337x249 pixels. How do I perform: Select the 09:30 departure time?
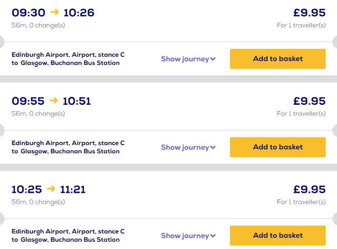click(28, 12)
